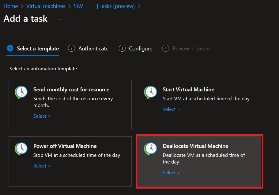
Task: Return to Tasks (preview) via breadcrumb
Action: click(x=117, y=6)
